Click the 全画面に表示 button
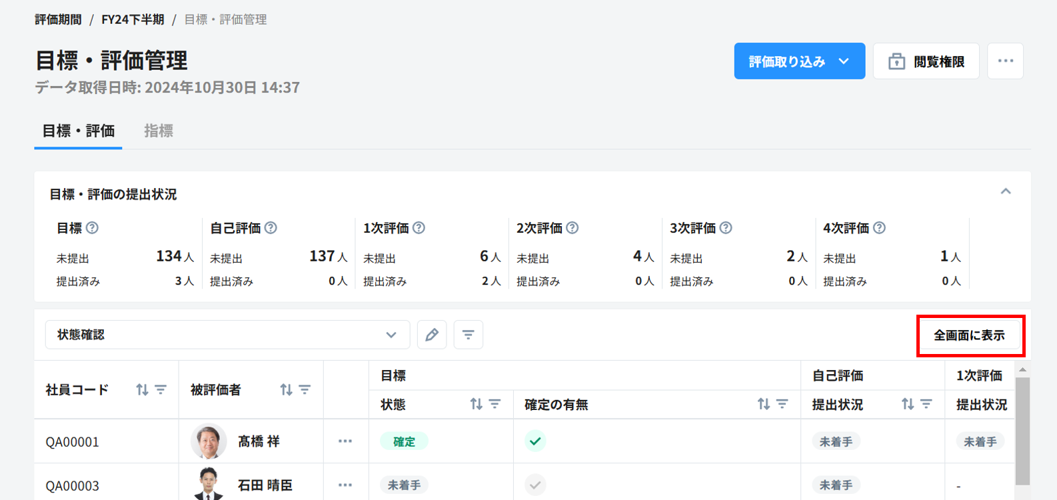Viewport: 1057px width, 500px height. tap(970, 335)
